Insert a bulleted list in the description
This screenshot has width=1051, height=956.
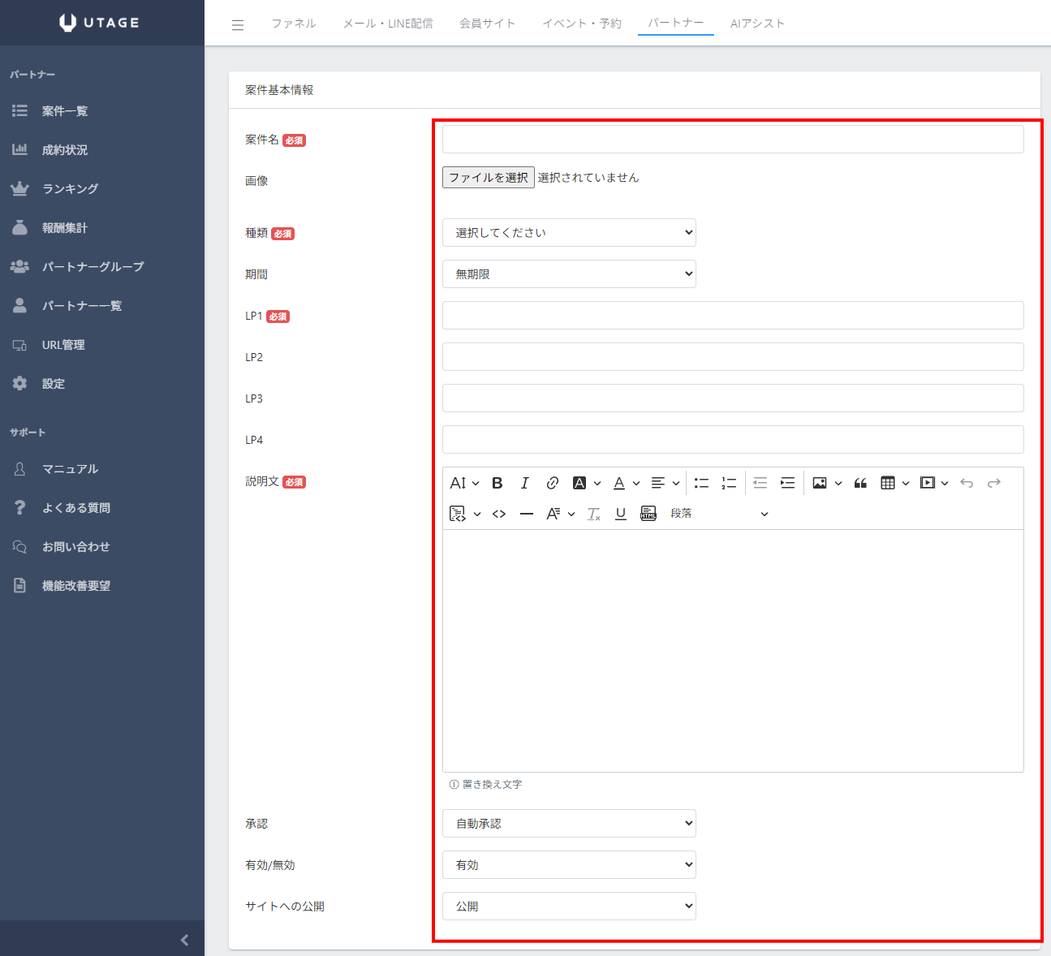[x=701, y=483]
